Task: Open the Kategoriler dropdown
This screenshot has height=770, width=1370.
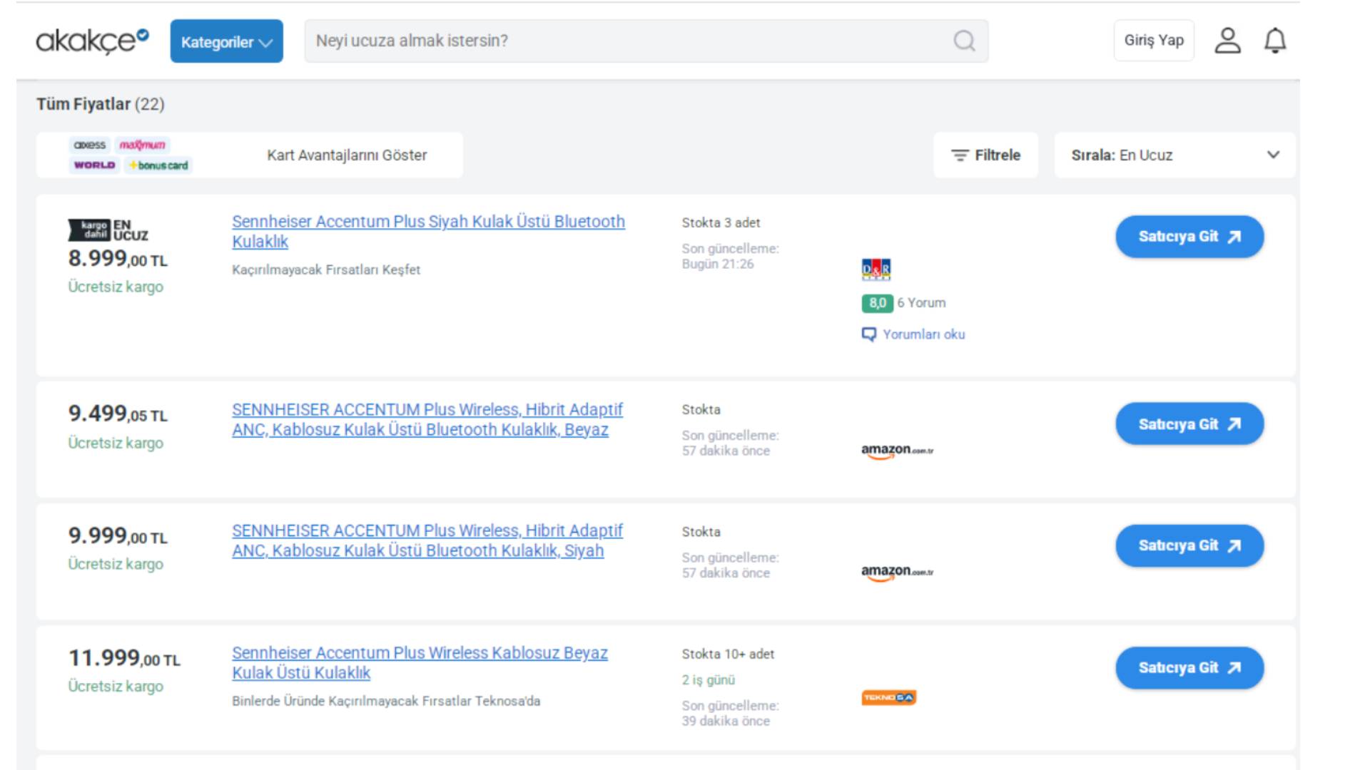Action: [226, 41]
